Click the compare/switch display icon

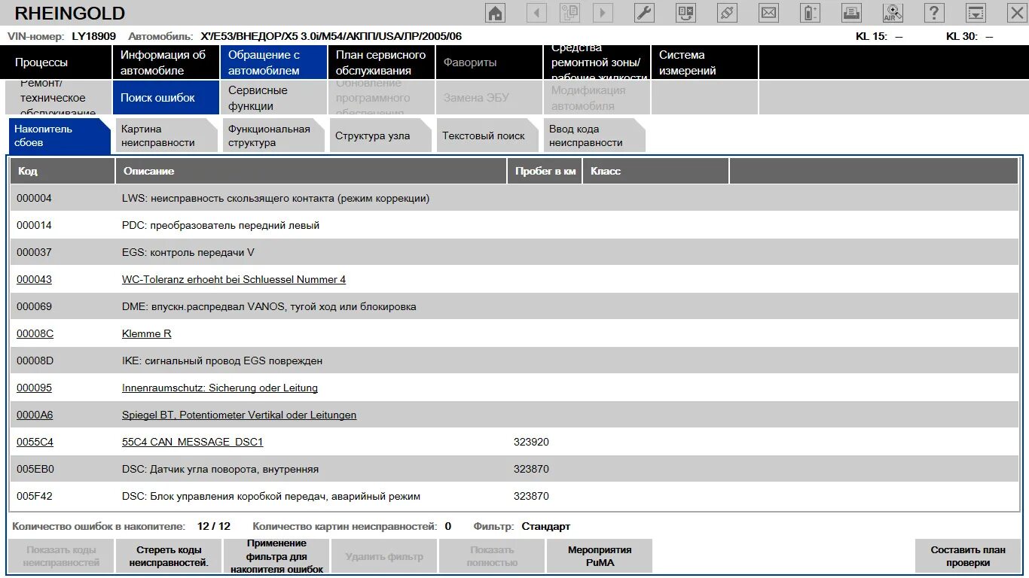point(686,13)
